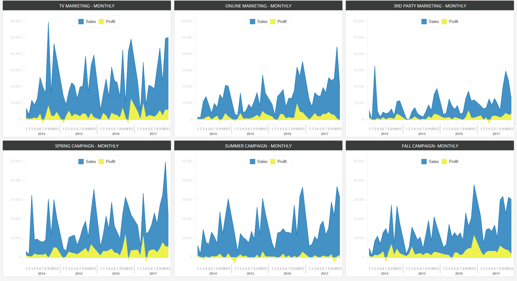Viewport: 517px width, 281px height.
Task: Click 2017 axis label in Spring Campaign chart
Action: pyautogui.click(x=153, y=274)
